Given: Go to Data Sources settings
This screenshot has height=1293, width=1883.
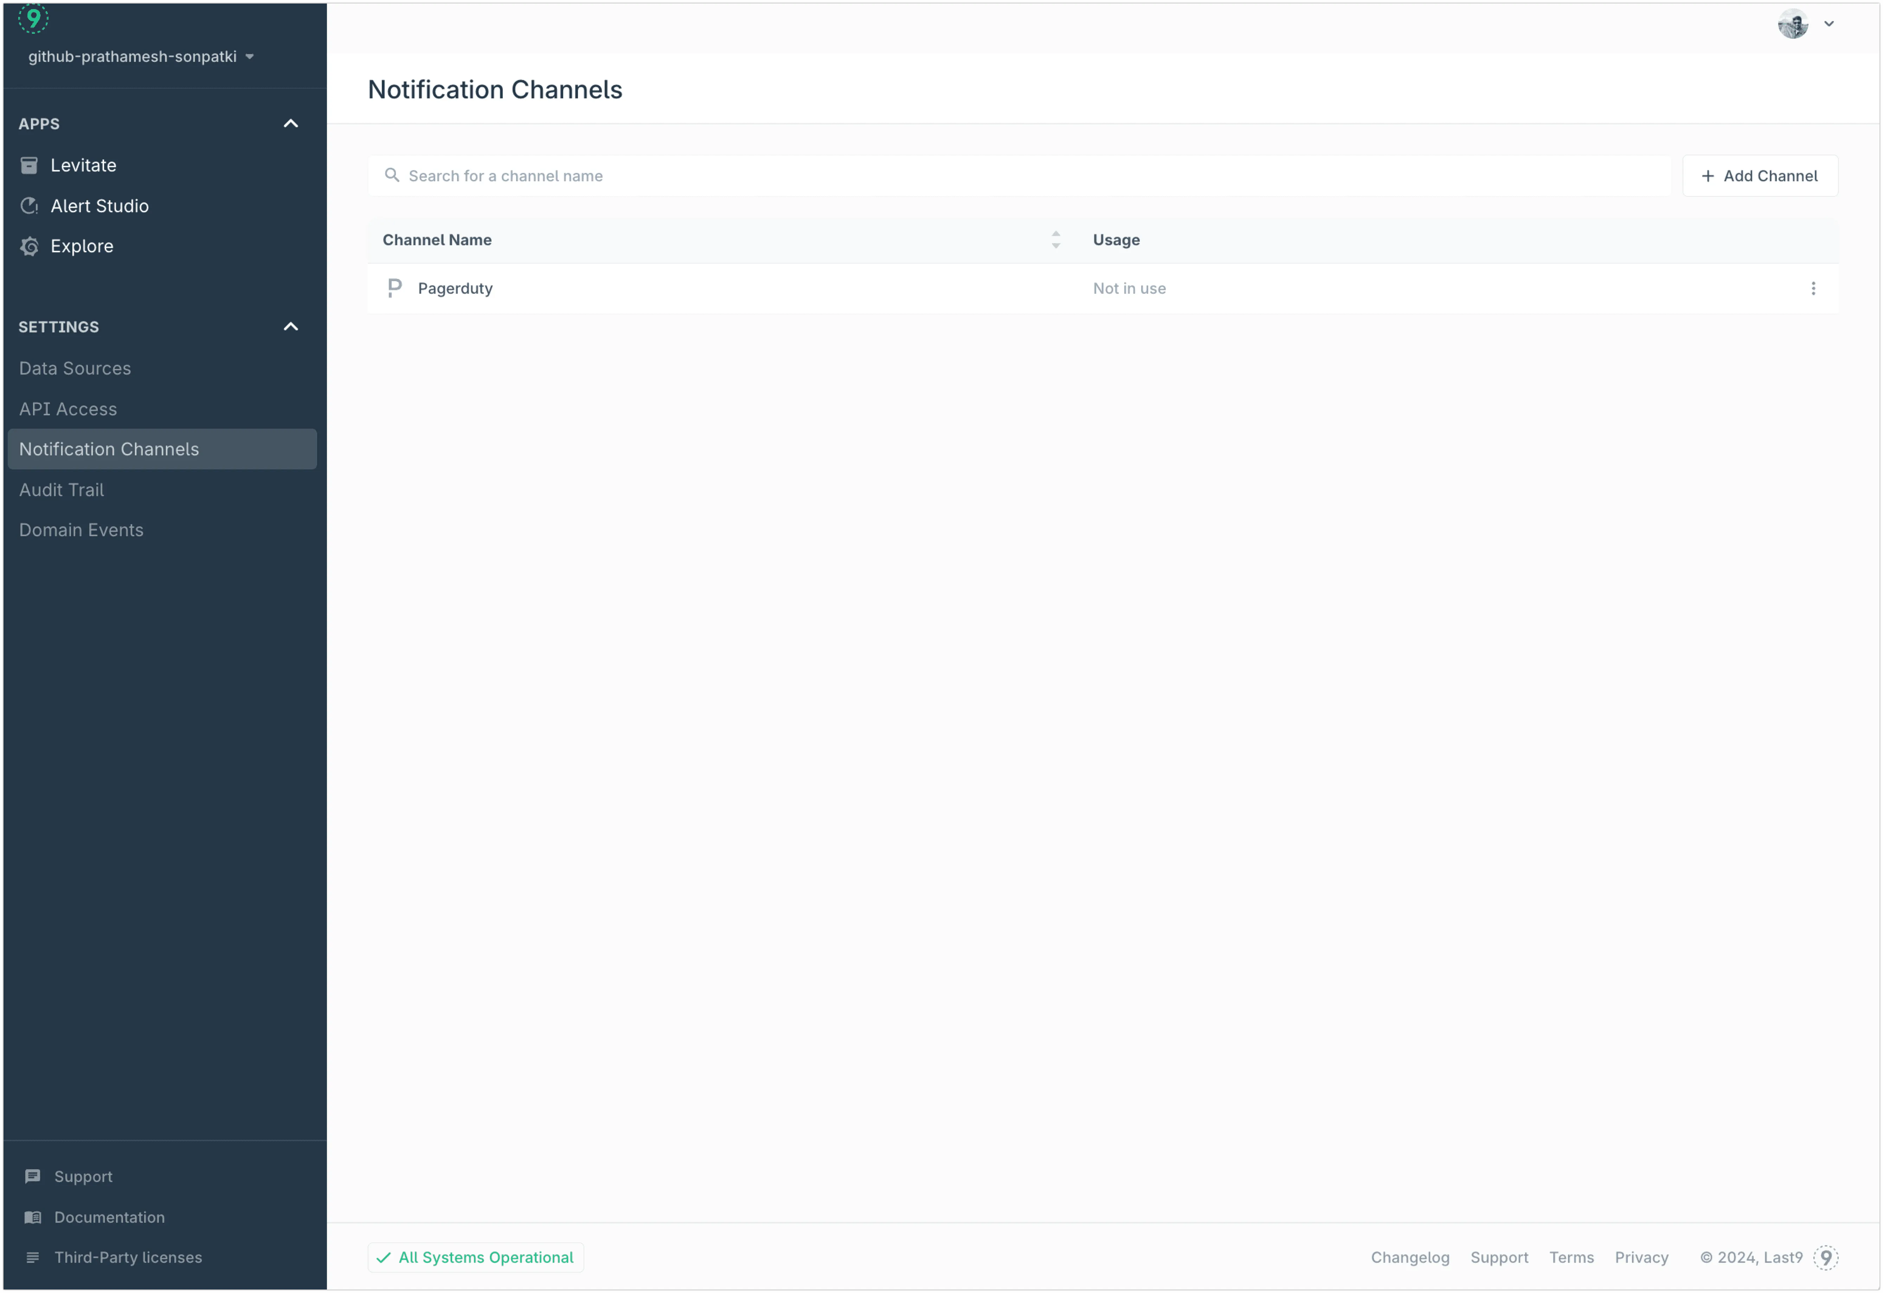Looking at the screenshot, I should [75, 368].
